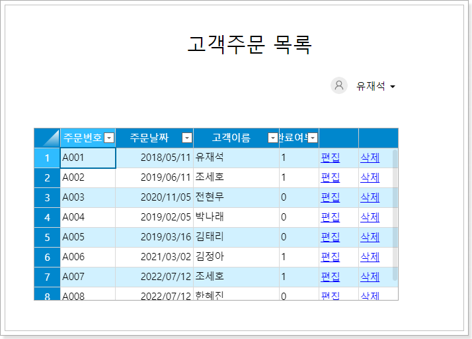Screen dimensions: 472x339
Task: Open the 유재석 user dropdown menu
Action: point(375,86)
